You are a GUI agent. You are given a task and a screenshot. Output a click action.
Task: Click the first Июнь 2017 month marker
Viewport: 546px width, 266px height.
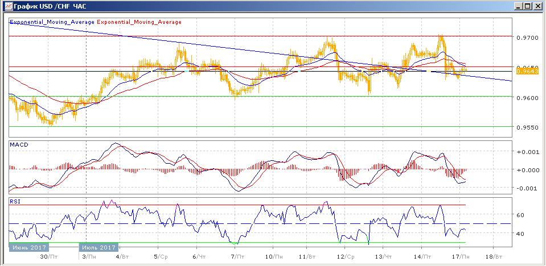[x=28, y=248]
